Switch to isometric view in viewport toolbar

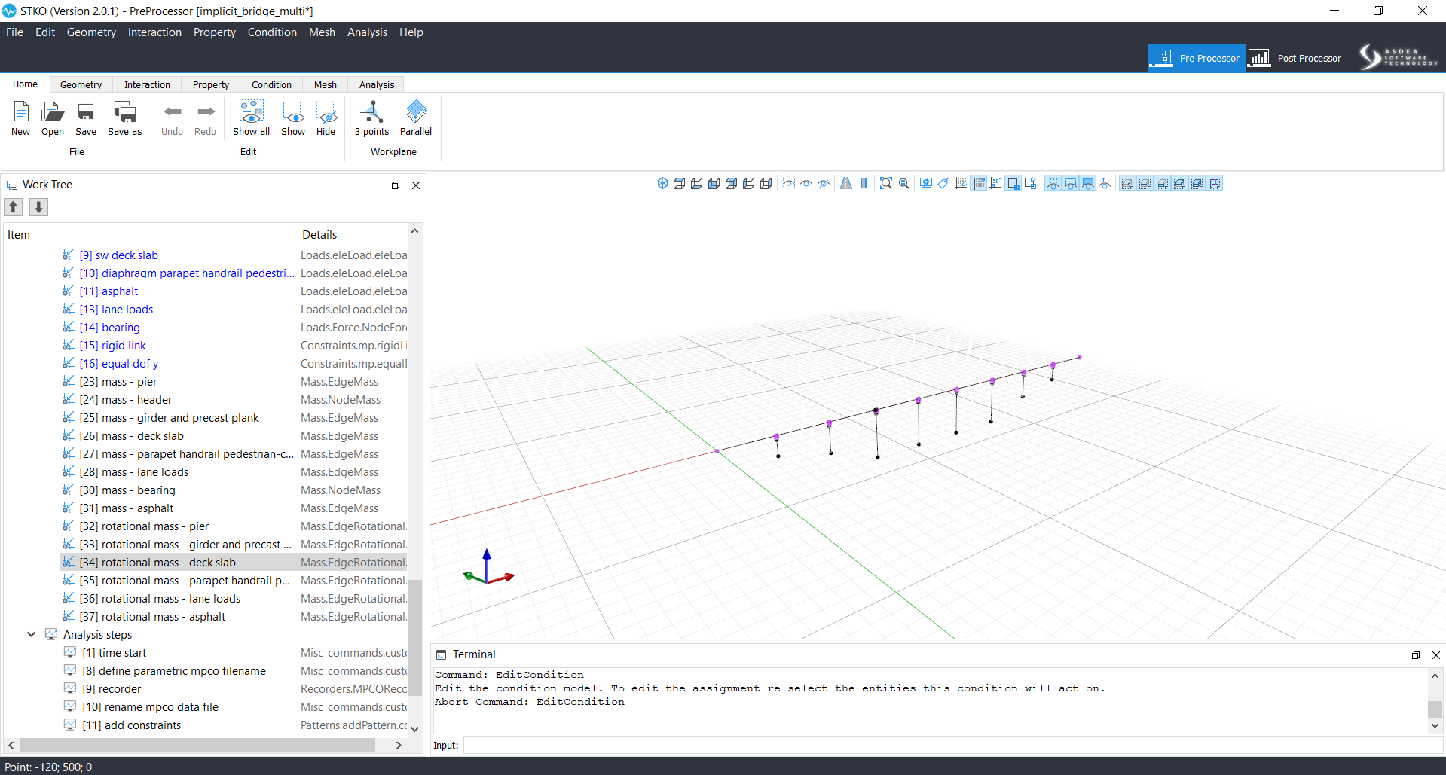tap(662, 183)
